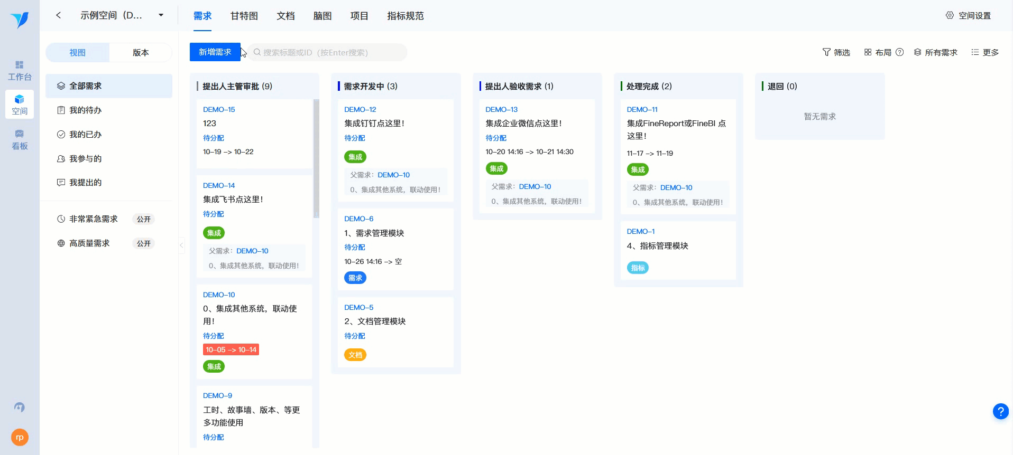Click the headset support icon
Viewport: 1013px width, 455px height.
coord(20,407)
